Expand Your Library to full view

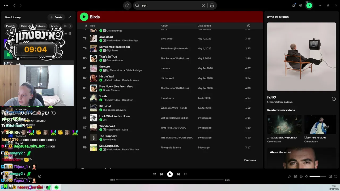click(70, 17)
